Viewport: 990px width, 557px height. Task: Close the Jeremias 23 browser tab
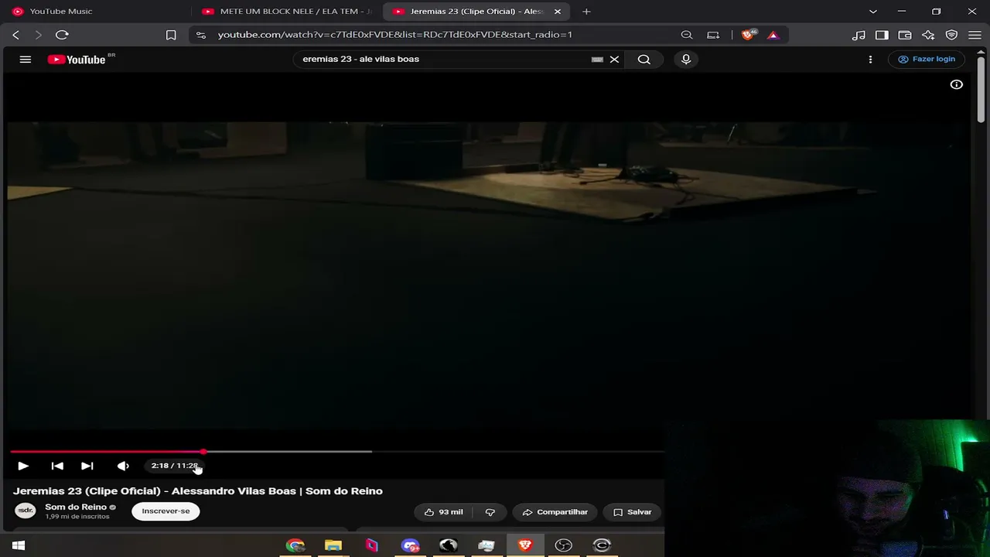(558, 12)
